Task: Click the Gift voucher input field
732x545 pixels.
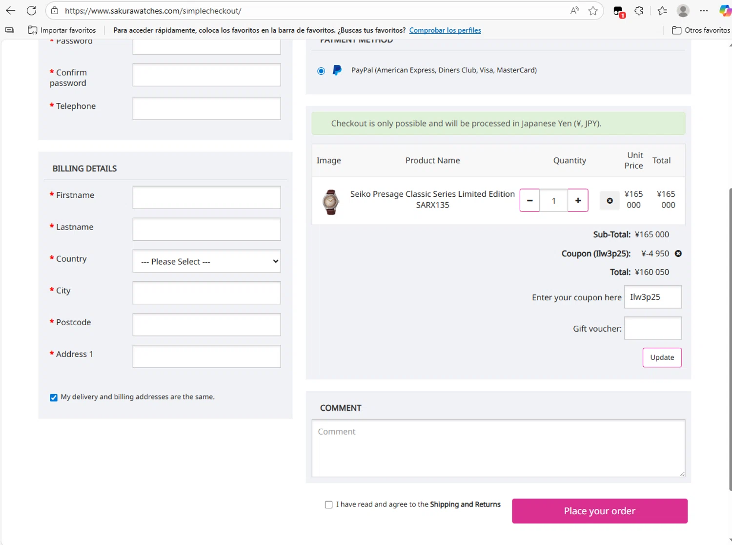Action: (x=652, y=328)
